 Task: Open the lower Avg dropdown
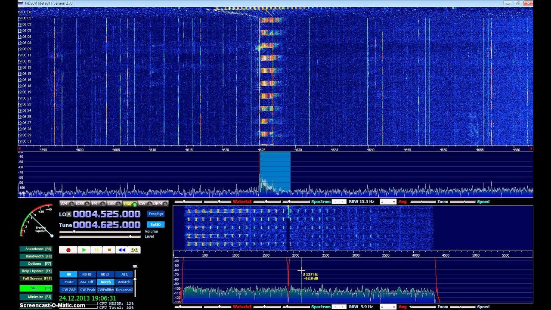coord(388,307)
